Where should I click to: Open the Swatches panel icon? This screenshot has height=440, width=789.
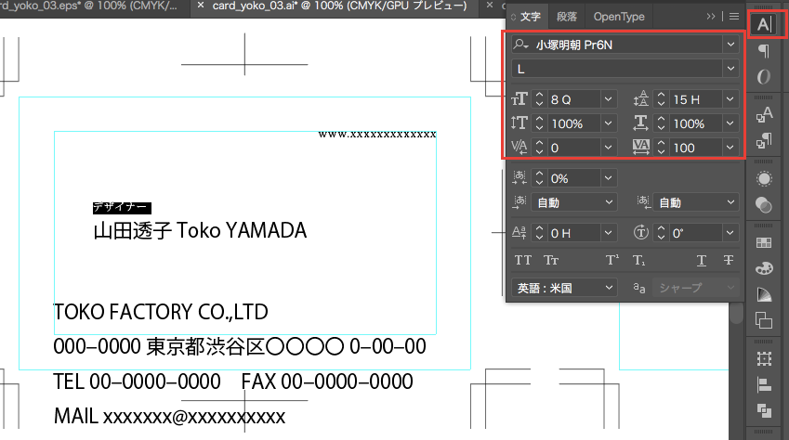point(764,243)
